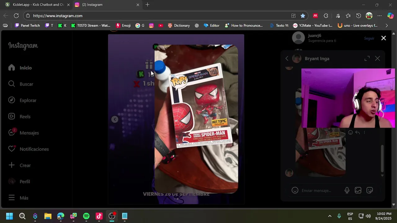Open Spotify from taskbar
397x223 pixels.
click(86, 216)
